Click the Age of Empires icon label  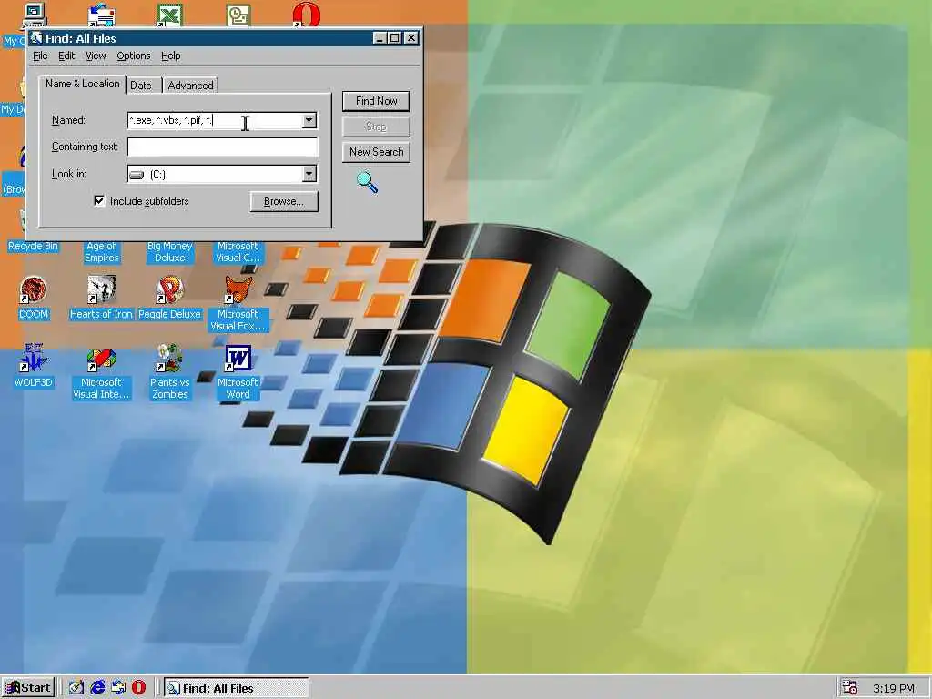102,252
